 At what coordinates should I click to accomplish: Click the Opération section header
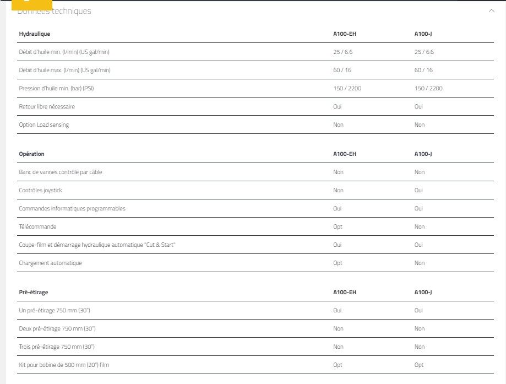tap(32, 154)
